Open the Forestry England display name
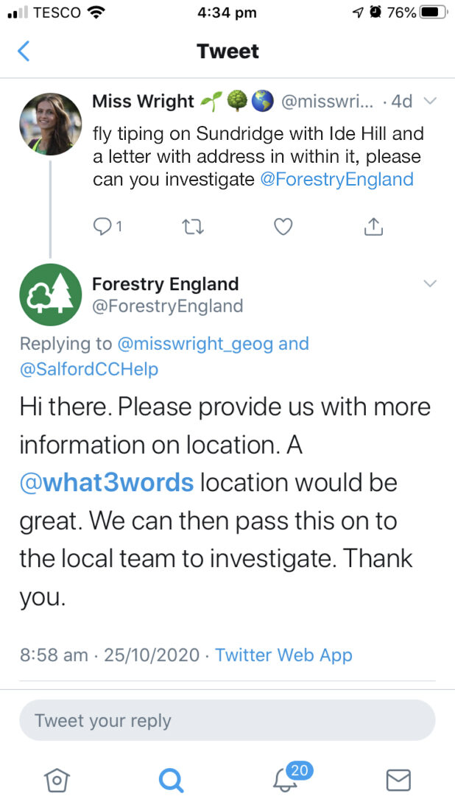This screenshot has width=455, height=810. click(x=165, y=283)
